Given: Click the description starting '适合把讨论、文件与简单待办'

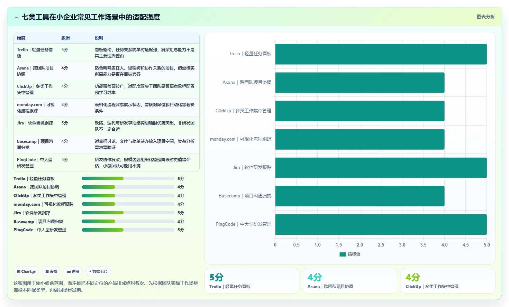Looking at the screenshot, I should click(x=145, y=145).
